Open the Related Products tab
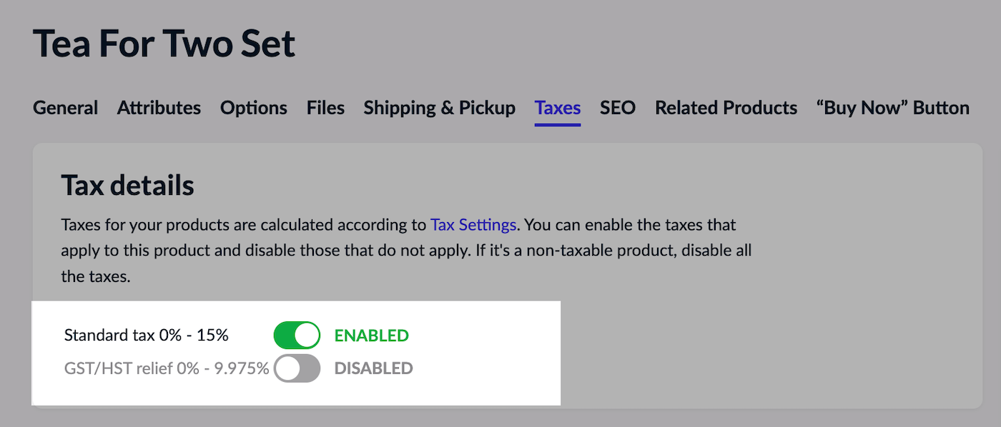This screenshot has height=427, width=1001. point(726,108)
